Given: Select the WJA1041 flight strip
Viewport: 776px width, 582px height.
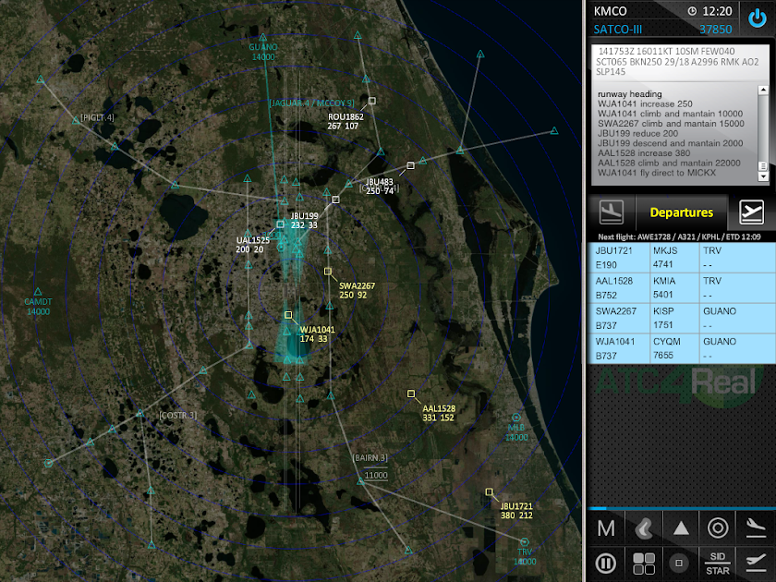Looking at the screenshot, I should point(681,348).
